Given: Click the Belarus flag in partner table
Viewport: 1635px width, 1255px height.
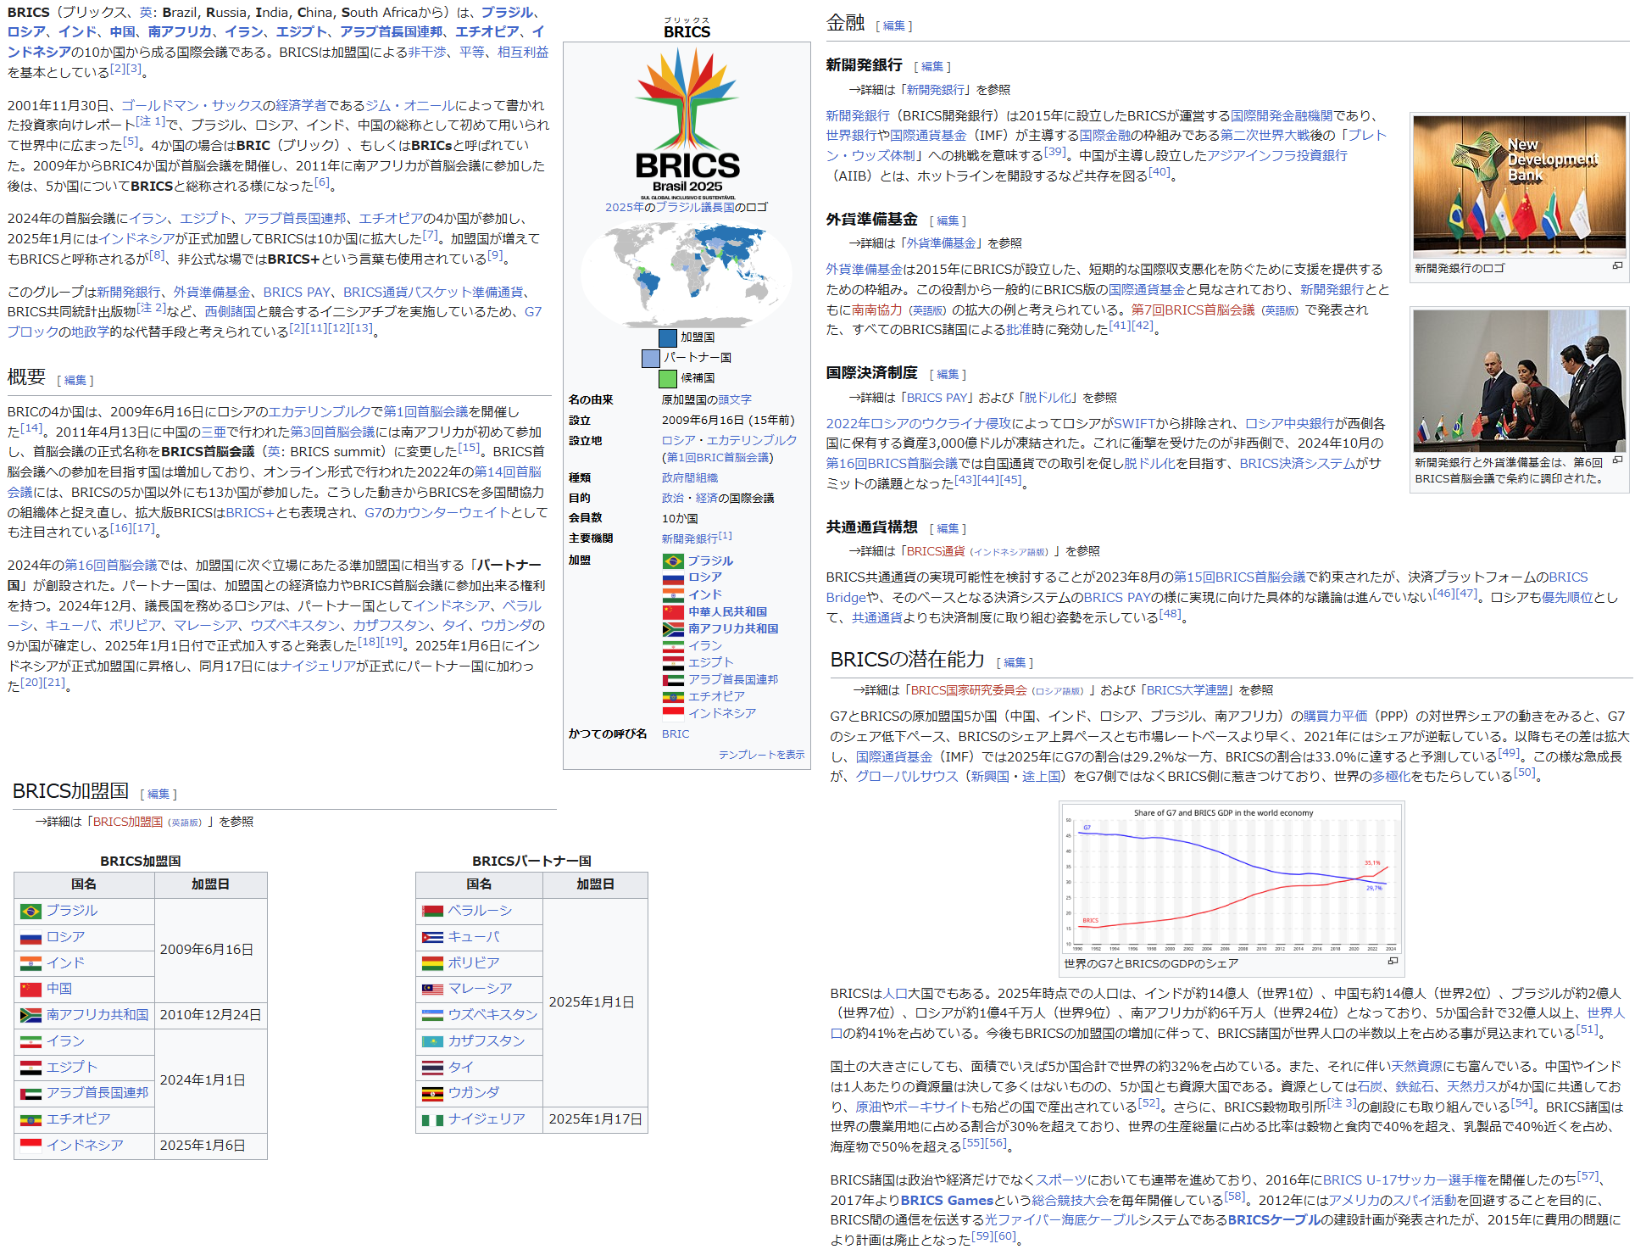Looking at the screenshot, I should coord(433,912).
